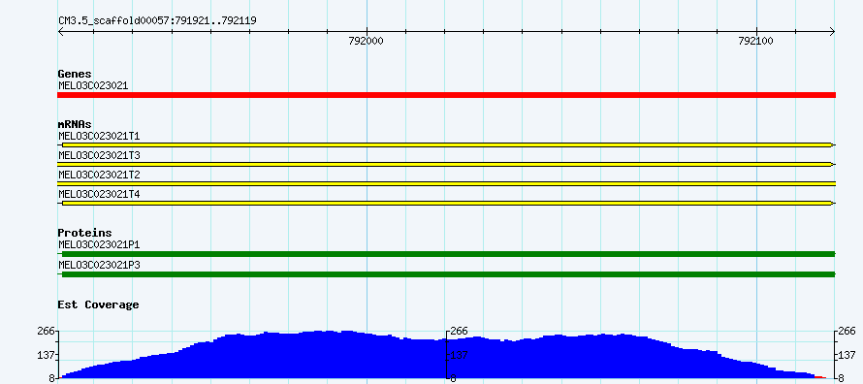Click the MELO3C023021T4 yellow mRNA bar
Image resolution: width=863 pixels, height=384 pixels.
pyautogui.click(x=446, y=203)
